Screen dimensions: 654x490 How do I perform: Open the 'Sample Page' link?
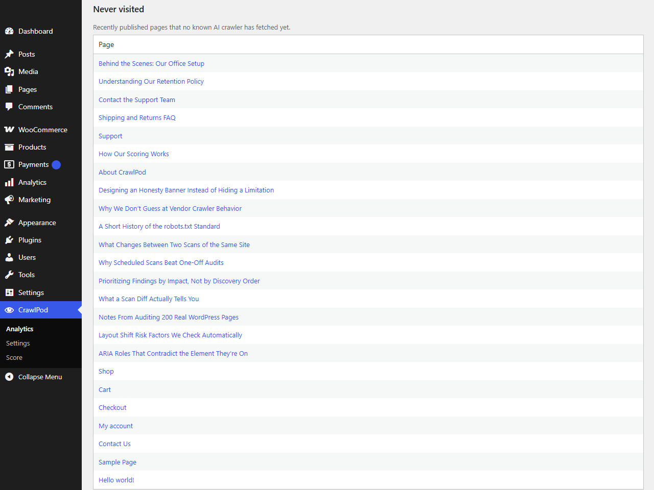coord(118,462)
